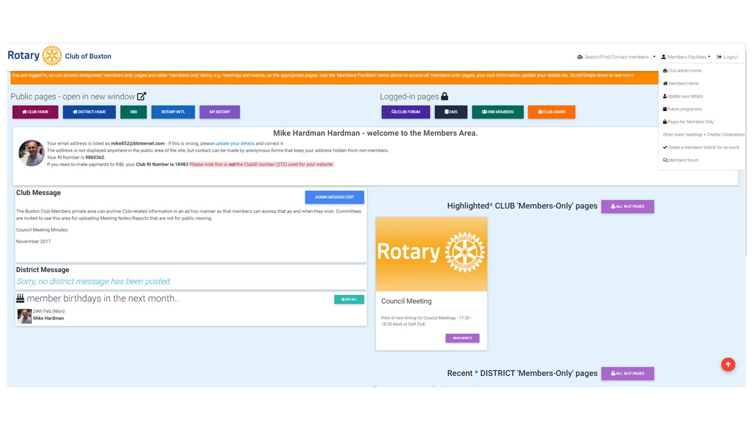Log out using the Logout link
The height and width of the screenshot is (423, 753).
click(727, 57)
